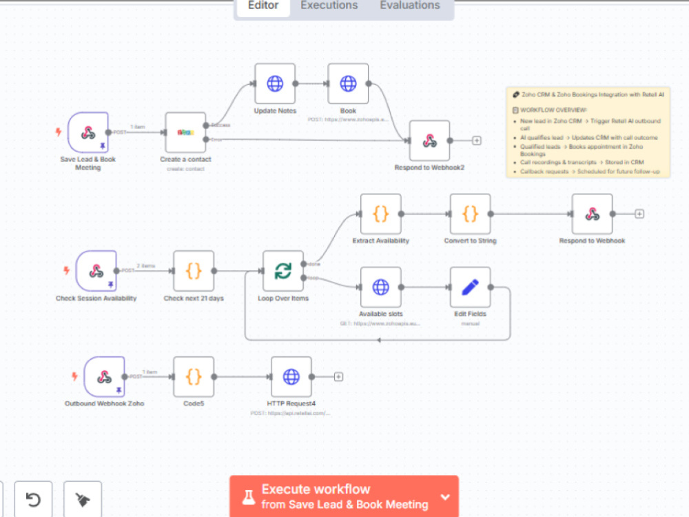689x517 pixels.
Task: Select the Outbound Webhook Zoho node
Action: [x=104, y=377]
